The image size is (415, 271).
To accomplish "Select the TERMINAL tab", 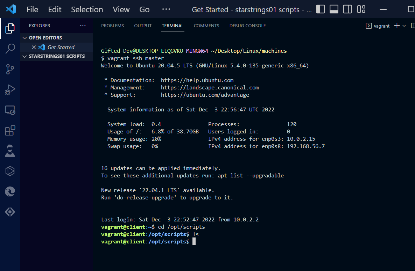I will [173, 25].
